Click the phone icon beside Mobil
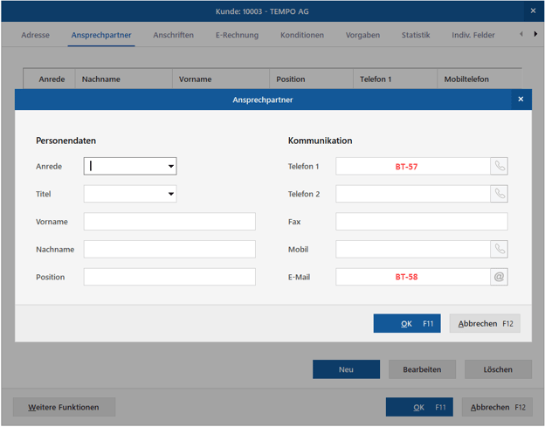This screenshot has height=427, width=545. [499, 249]
